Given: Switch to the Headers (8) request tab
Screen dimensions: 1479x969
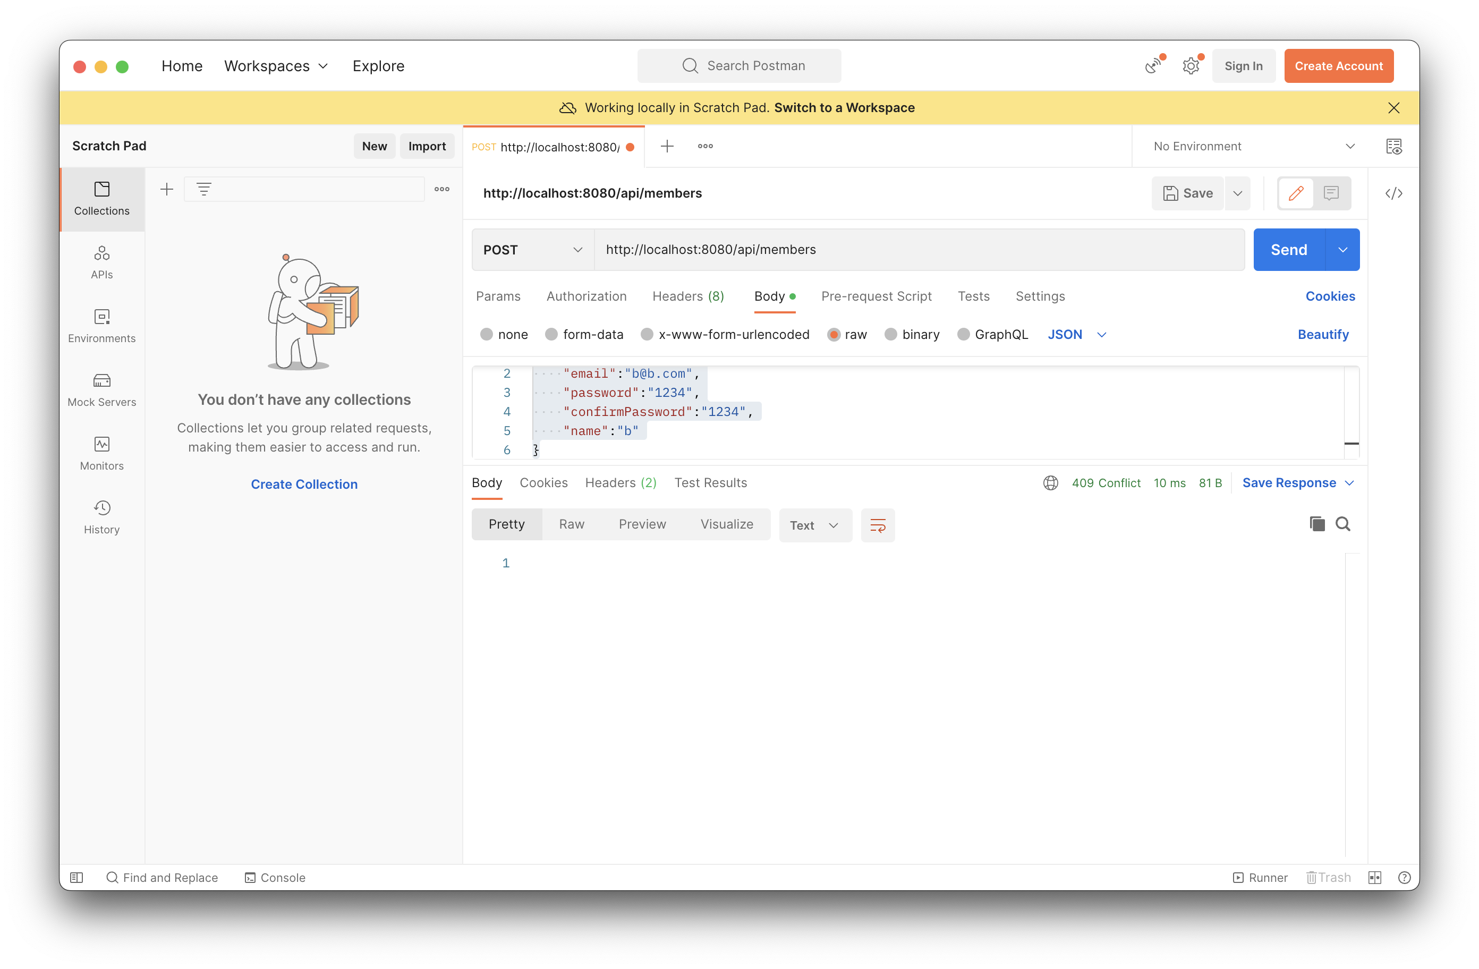Looking at the screenshot, I should coord(687,296).
